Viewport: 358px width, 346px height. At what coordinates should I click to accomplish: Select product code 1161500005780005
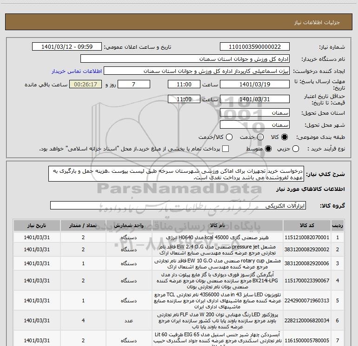(x=307, y=340)
